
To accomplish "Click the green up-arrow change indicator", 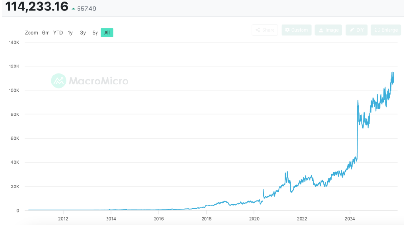I will [x=73, y=9].
